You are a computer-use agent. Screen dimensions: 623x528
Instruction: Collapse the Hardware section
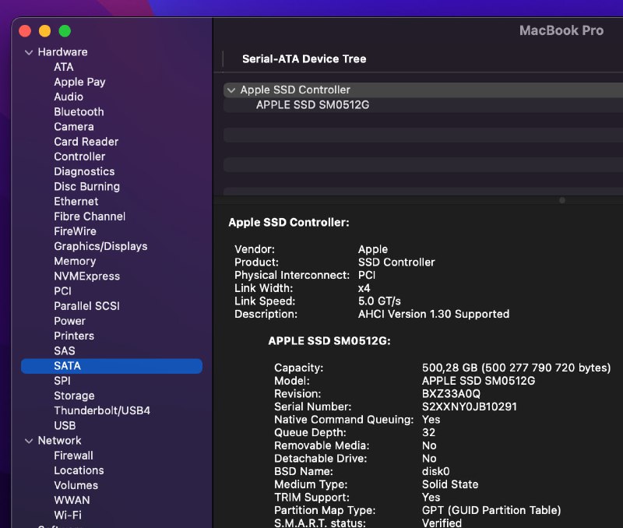click(x=29, y=51)
